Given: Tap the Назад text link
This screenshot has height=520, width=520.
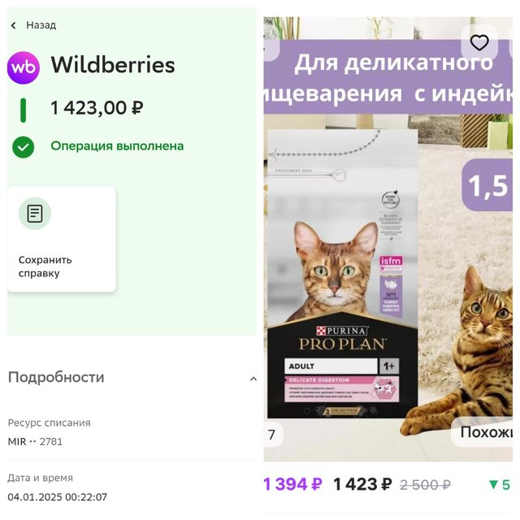Looking at the screenshot, I should 41,25.
